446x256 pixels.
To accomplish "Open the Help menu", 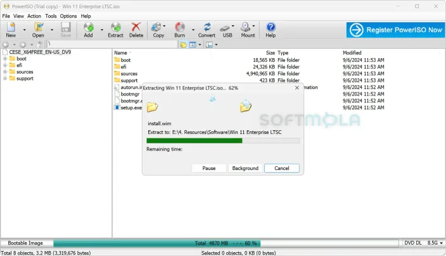I will [x=86, y=16].
